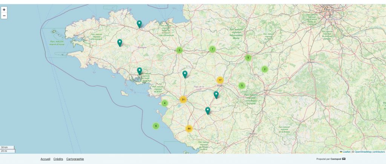Open OpenStreetMap contributors attribution link
This screenshot has height=164, width=386.
(x=369, y=152)
